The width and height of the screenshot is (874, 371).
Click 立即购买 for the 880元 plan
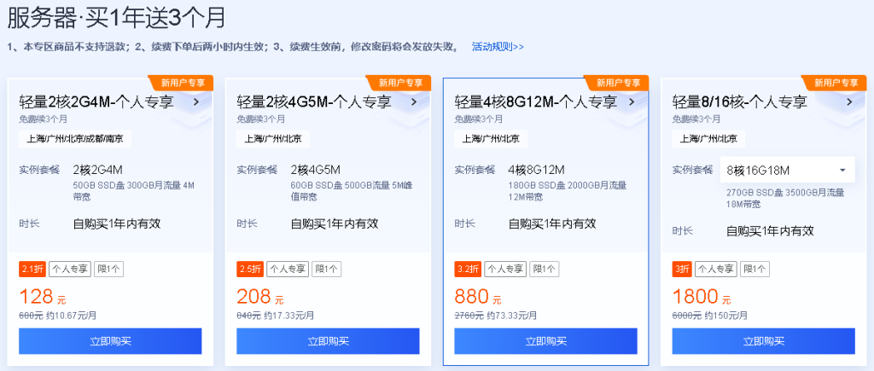[545, 341]
